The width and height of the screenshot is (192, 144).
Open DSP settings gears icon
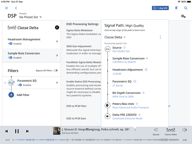pyautogui.click(x=183, y=16)
